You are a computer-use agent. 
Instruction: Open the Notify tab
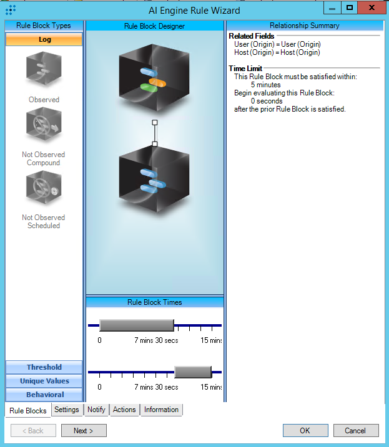tap(96, 410)
